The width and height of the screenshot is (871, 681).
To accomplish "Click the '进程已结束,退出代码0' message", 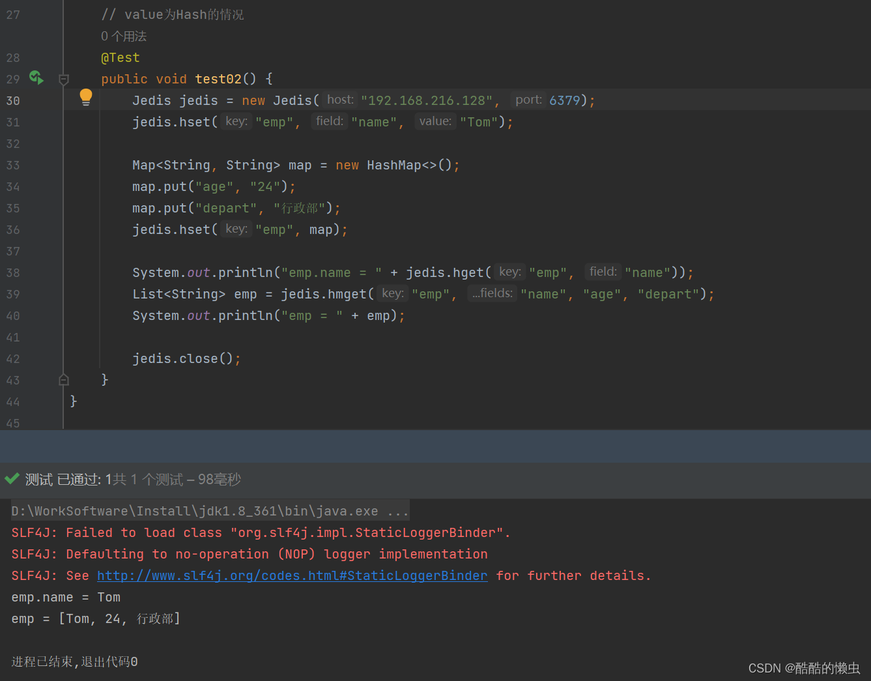I will (x=74, y=661).
